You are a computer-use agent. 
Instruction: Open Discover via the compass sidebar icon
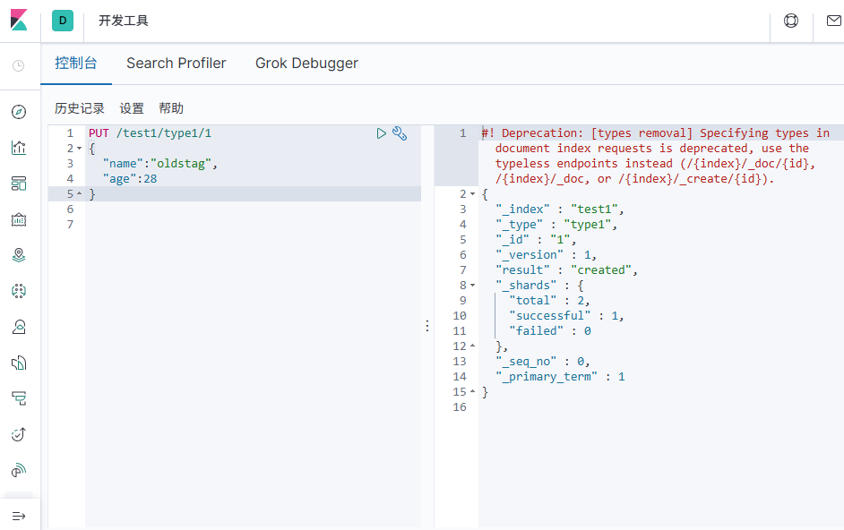[19, 112]
